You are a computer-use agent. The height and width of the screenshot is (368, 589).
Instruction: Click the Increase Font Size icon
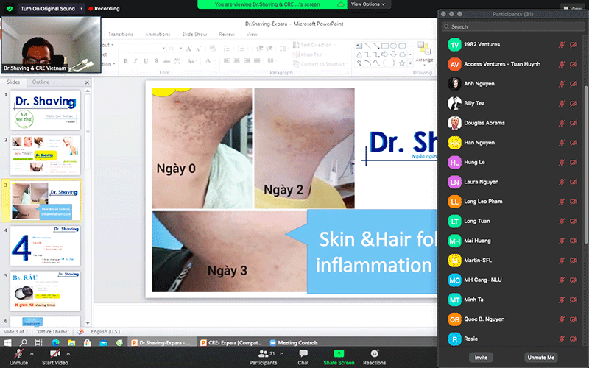pyautogui.click(x=189, y=49)
